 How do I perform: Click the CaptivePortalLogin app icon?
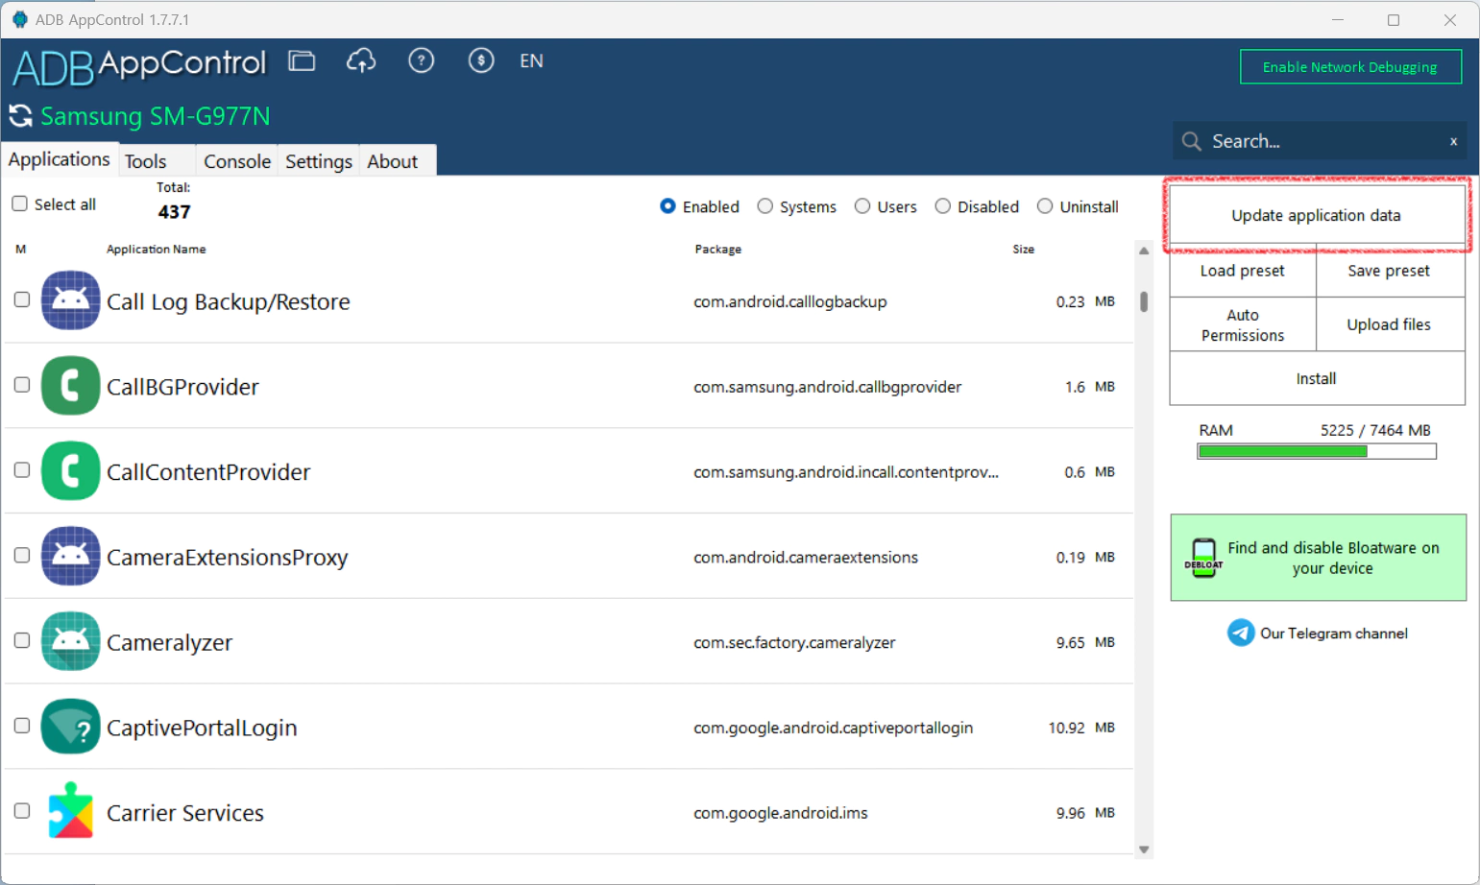(x=70, y=727)
